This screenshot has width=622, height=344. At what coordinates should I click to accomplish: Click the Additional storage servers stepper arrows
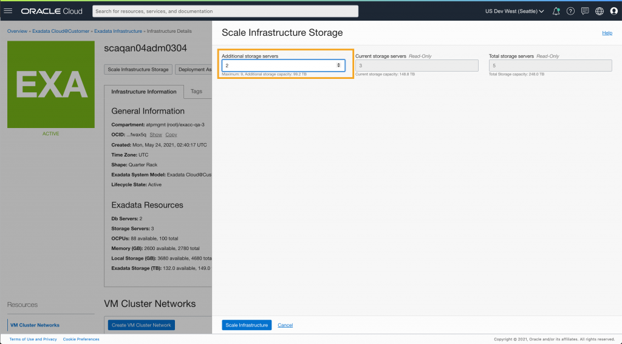[x=338, y=66]
